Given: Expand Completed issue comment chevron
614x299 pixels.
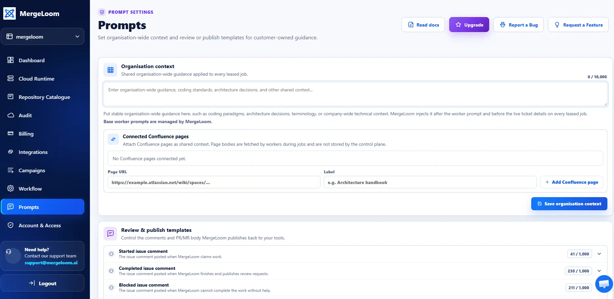Looking at the screenshot, I should point(599,271).
